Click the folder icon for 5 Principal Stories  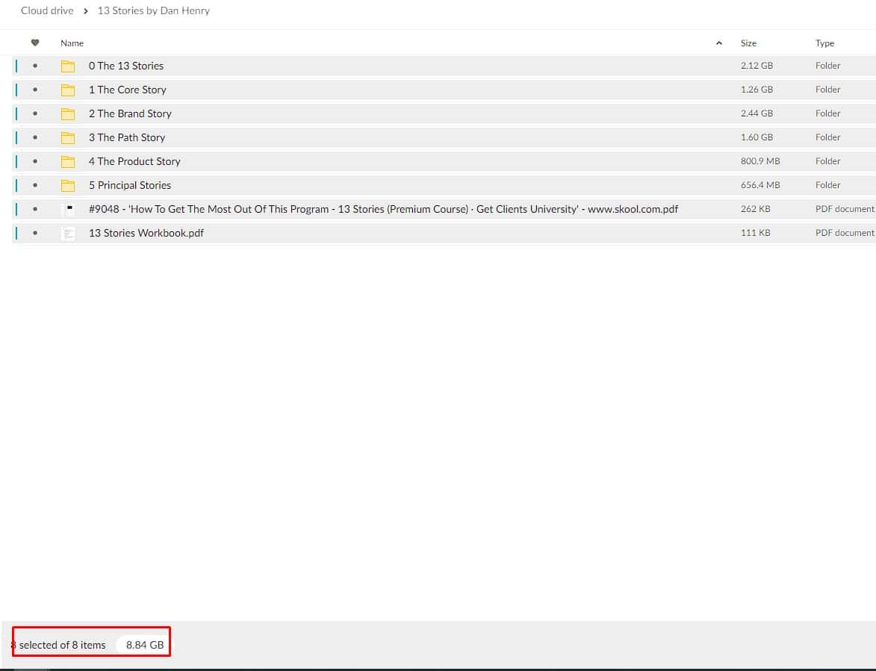click(68, 185)
